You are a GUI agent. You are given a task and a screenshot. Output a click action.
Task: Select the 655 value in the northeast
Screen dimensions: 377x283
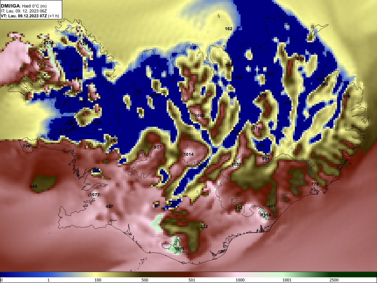pyautogui.click(x=300, y=59)
